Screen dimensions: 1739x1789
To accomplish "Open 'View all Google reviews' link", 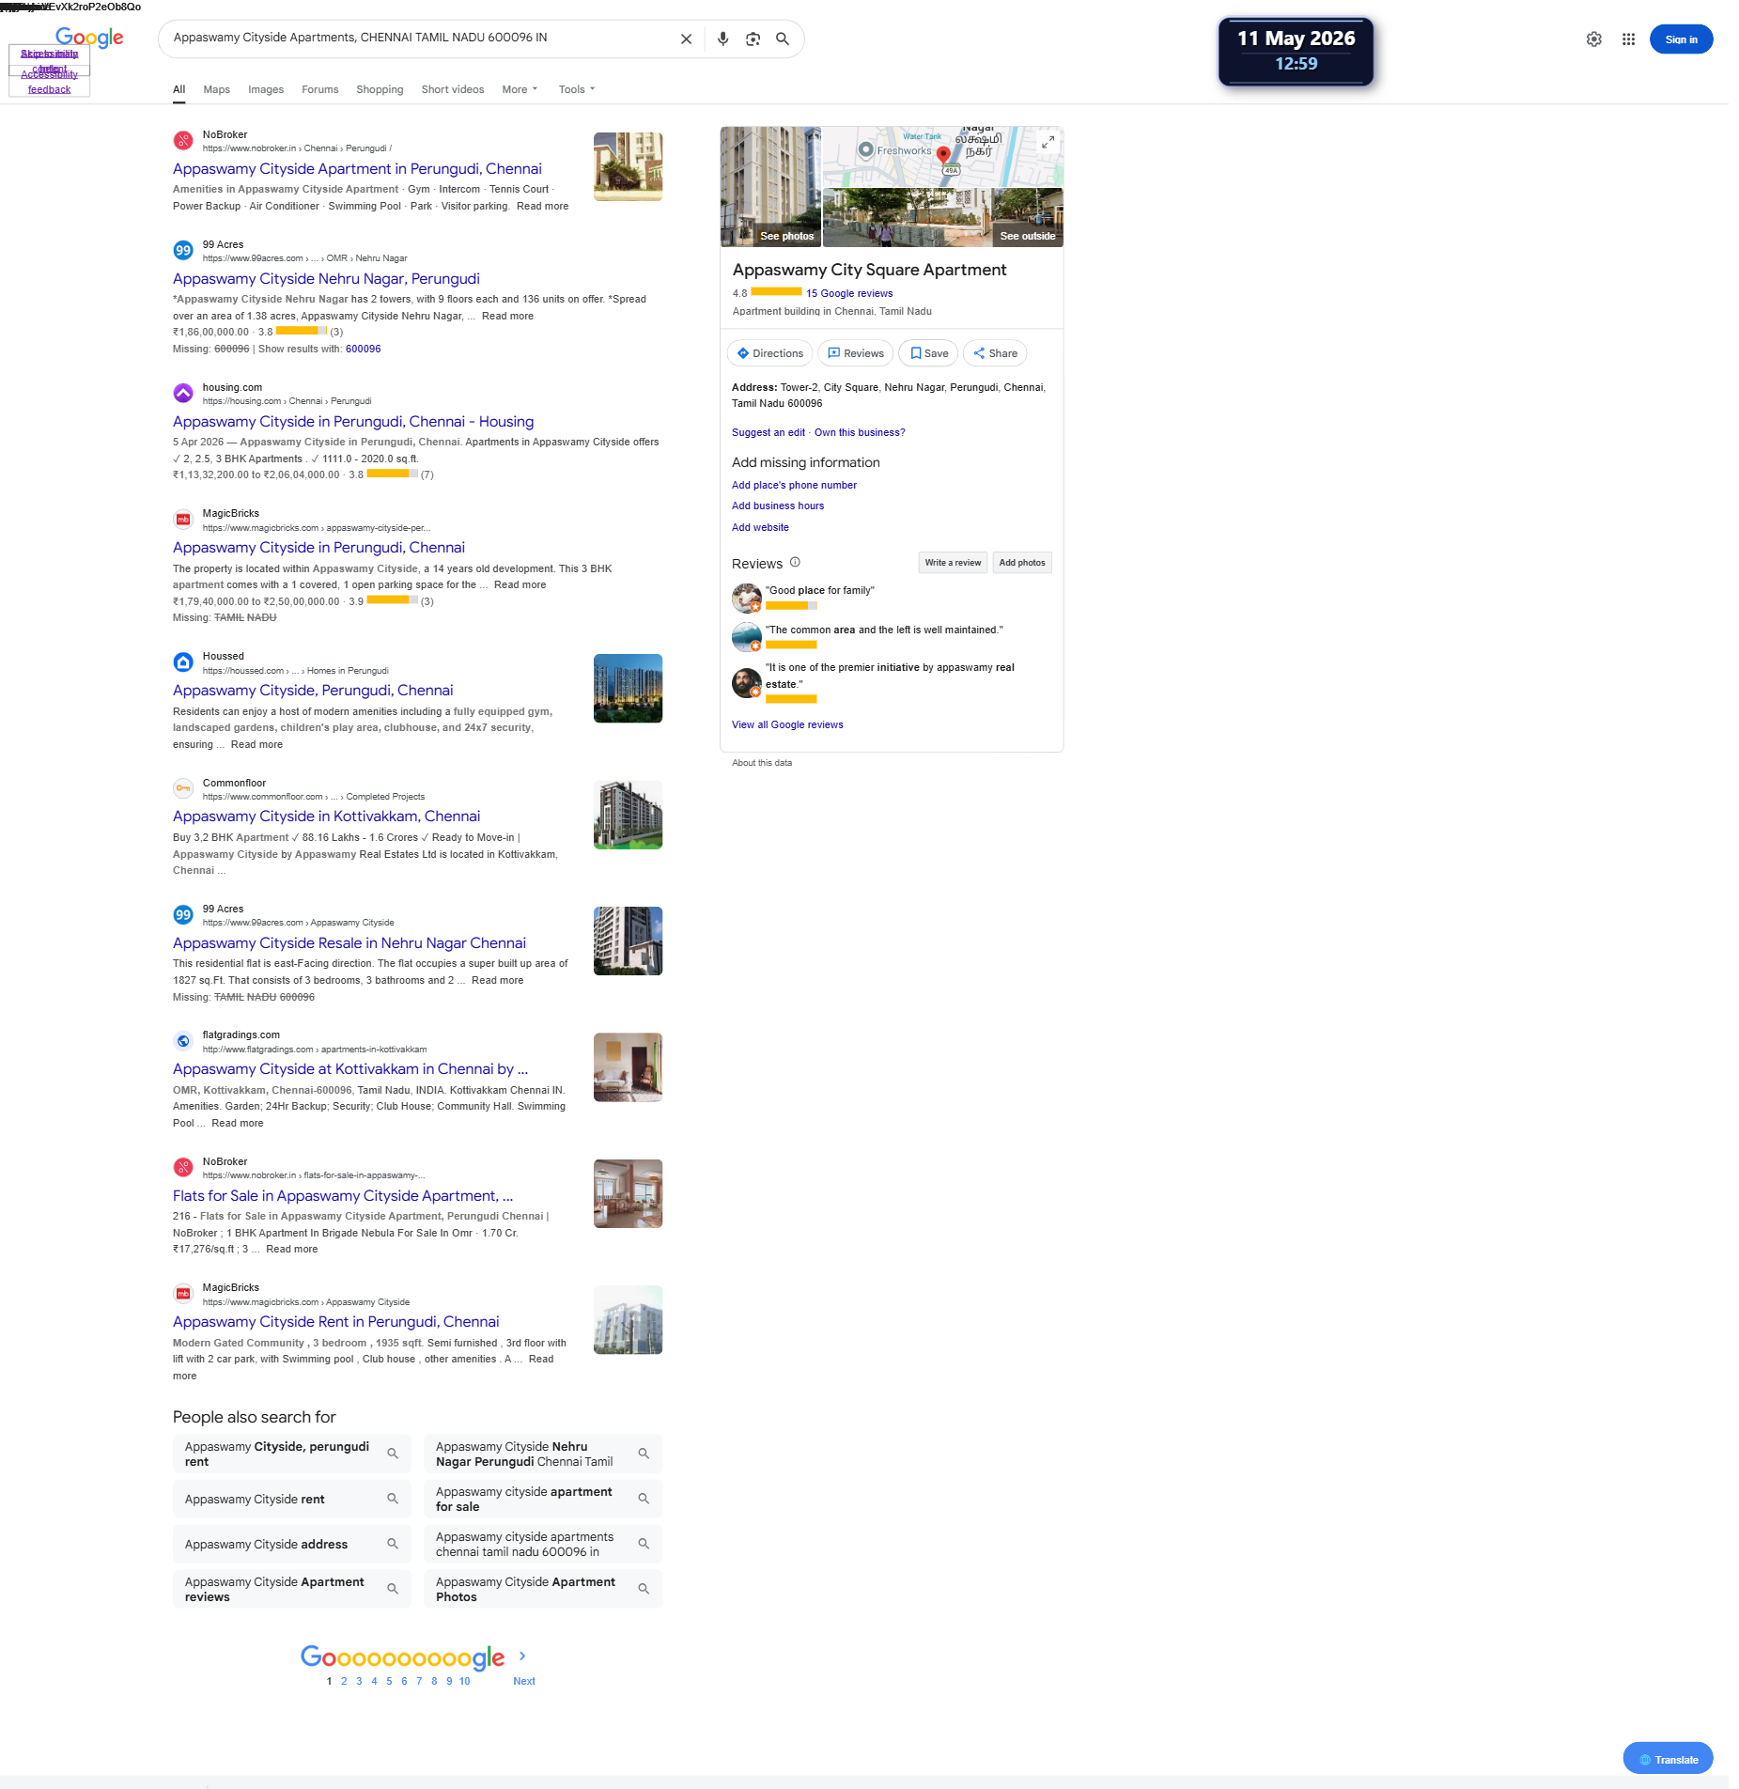I will coord(787,725).
